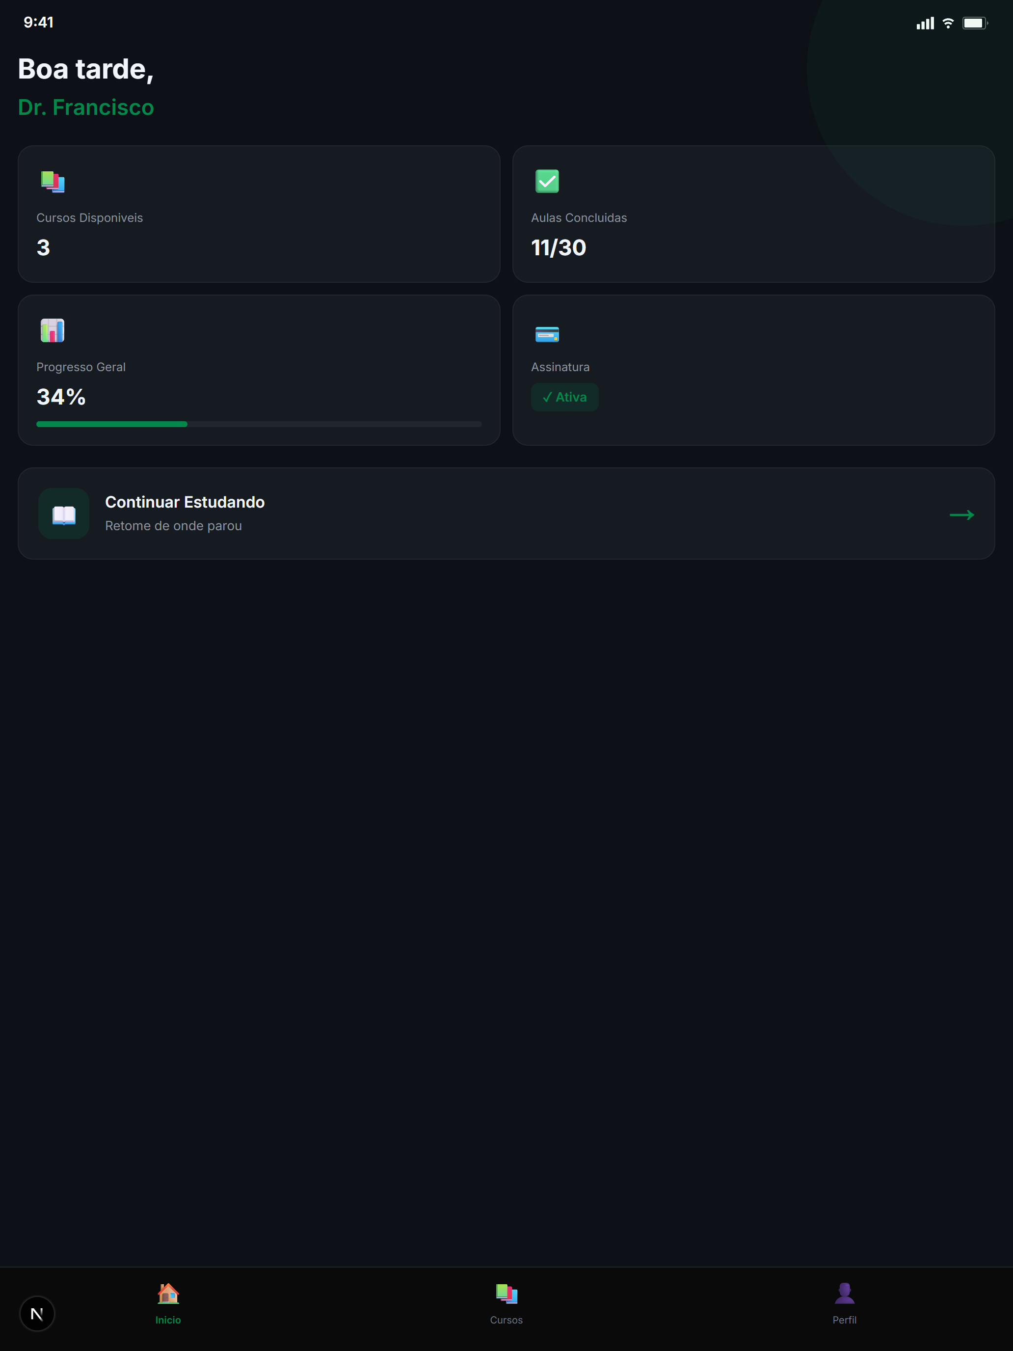Click the Ativa subscription status badge
Screen dimensions: 1013x1351
click(564, 397)
